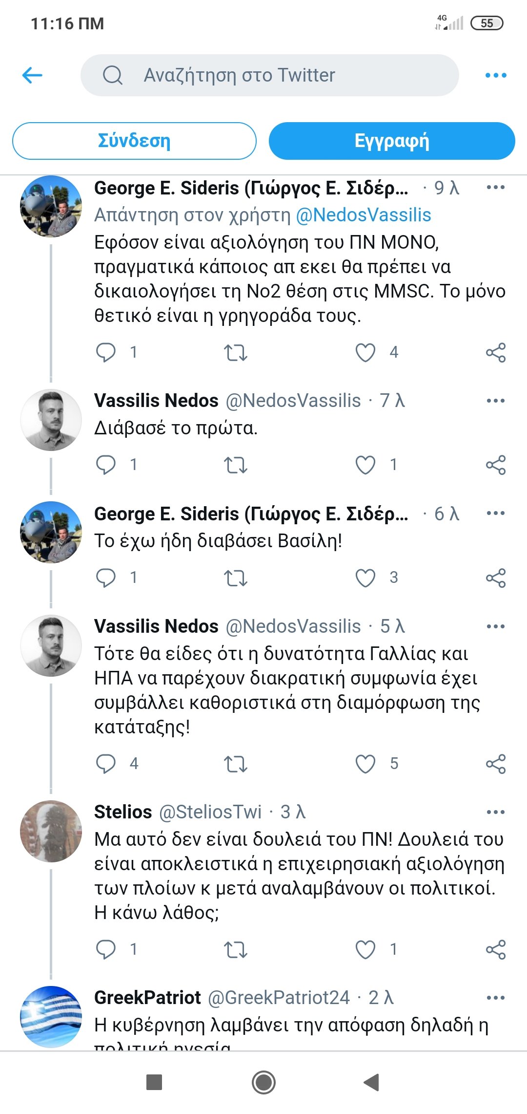Reply to Stelios's tweet about ΠΝ

click(x=106, y=949)
